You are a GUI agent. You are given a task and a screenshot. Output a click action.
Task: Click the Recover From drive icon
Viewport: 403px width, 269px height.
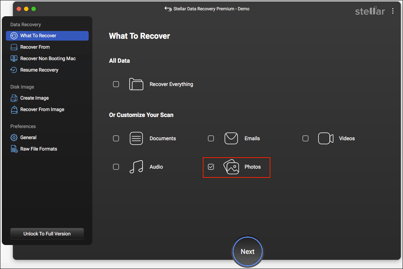click(x=14, y=47)
